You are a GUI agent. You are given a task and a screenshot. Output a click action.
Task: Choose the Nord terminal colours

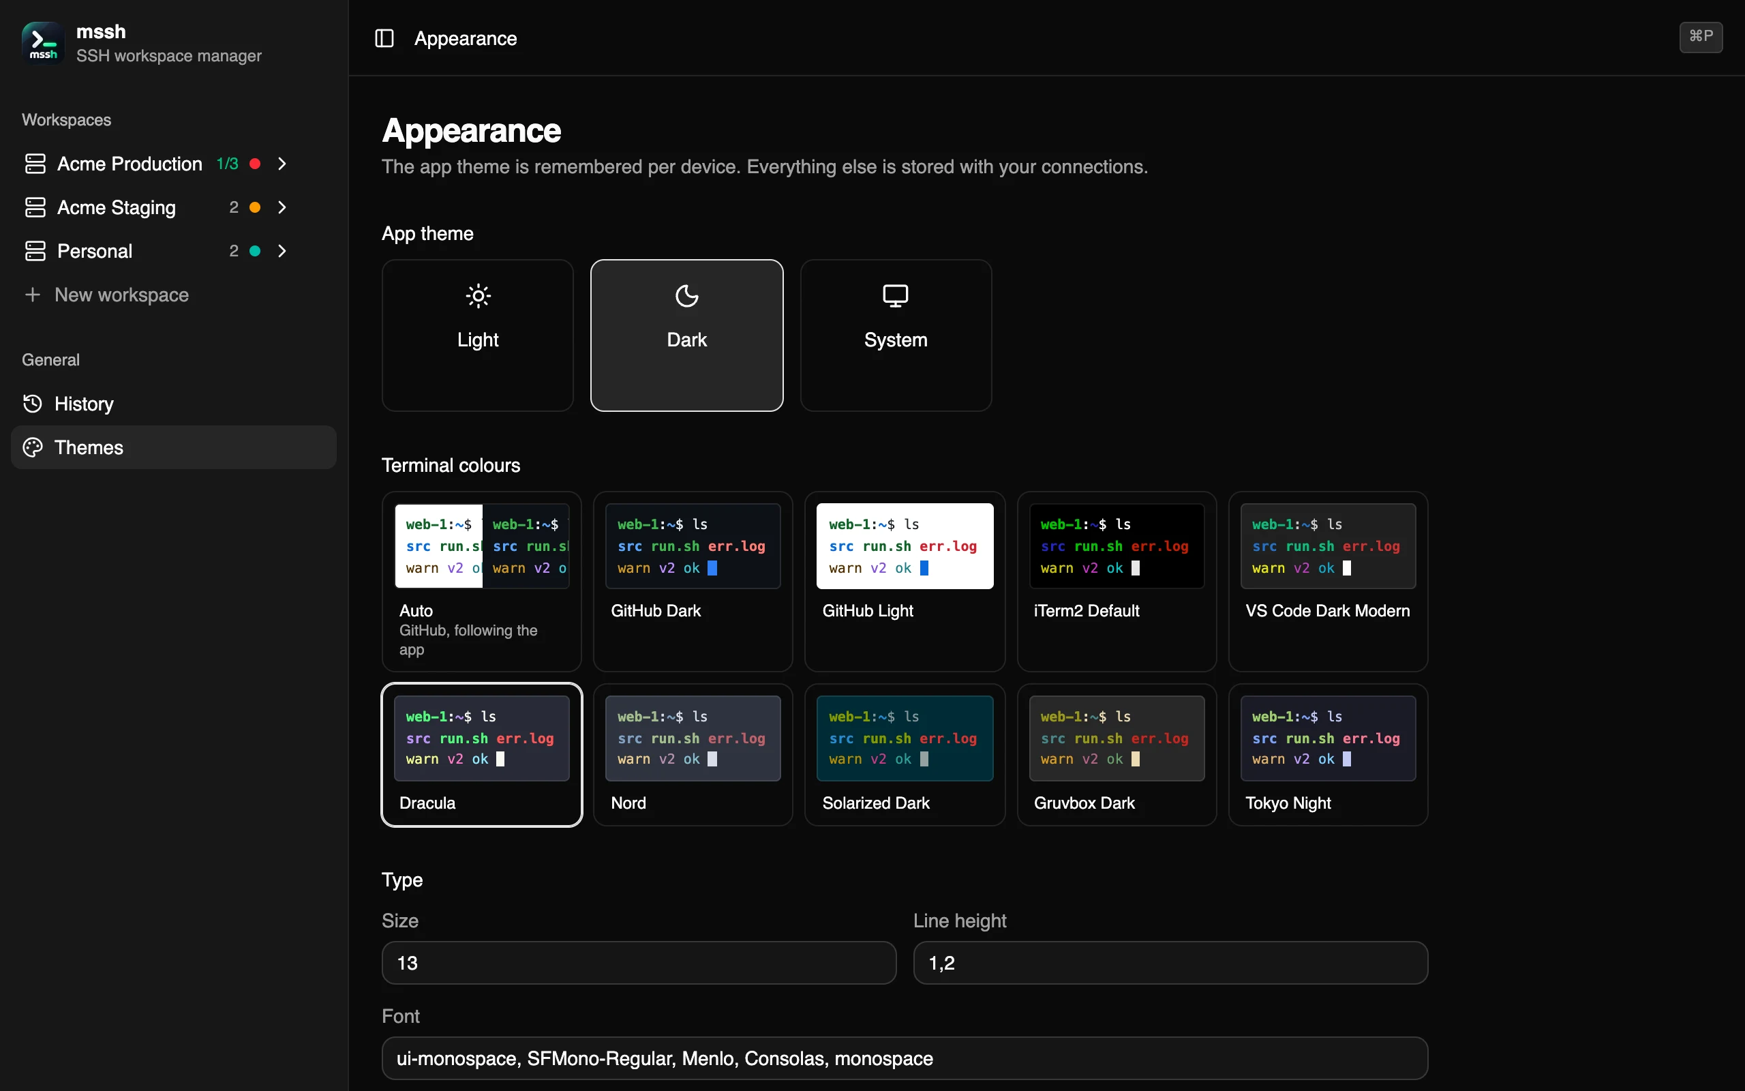[x=693, y=755]
